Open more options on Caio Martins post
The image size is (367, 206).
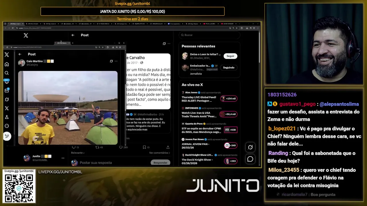point(116,61)
